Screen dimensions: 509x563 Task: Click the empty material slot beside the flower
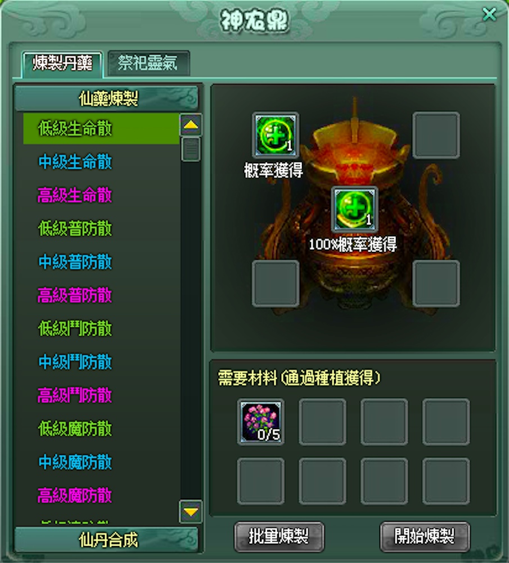[x=322, y=422]
